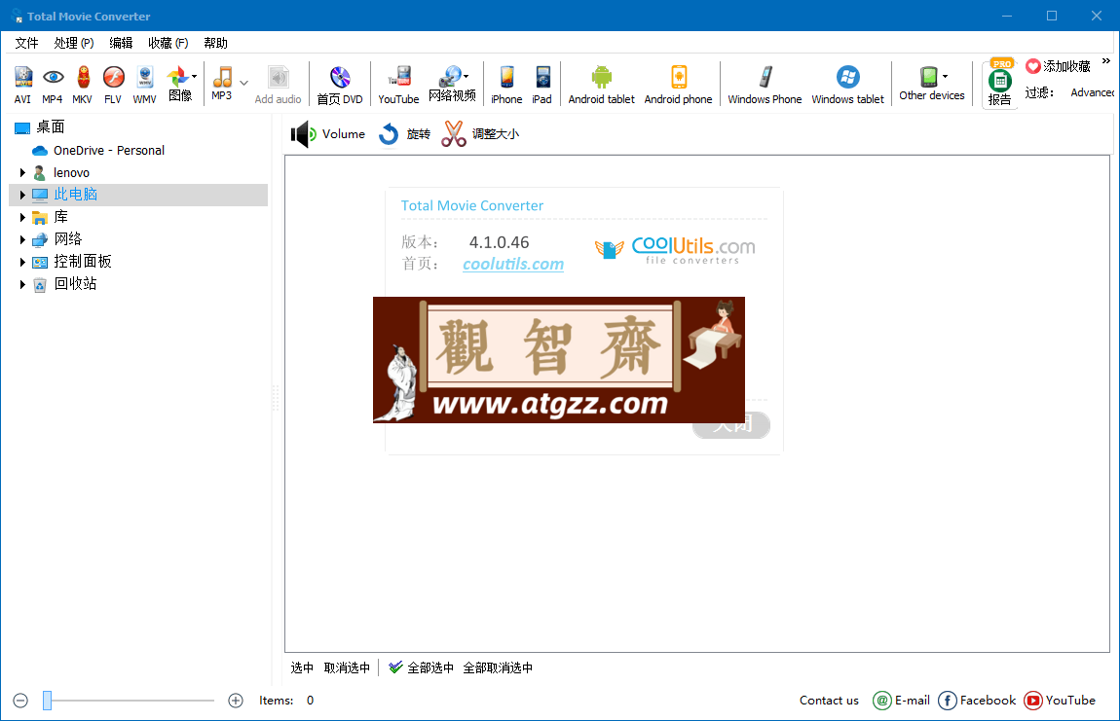Click zoom-in plus circle icon

(x=236, y=701)
